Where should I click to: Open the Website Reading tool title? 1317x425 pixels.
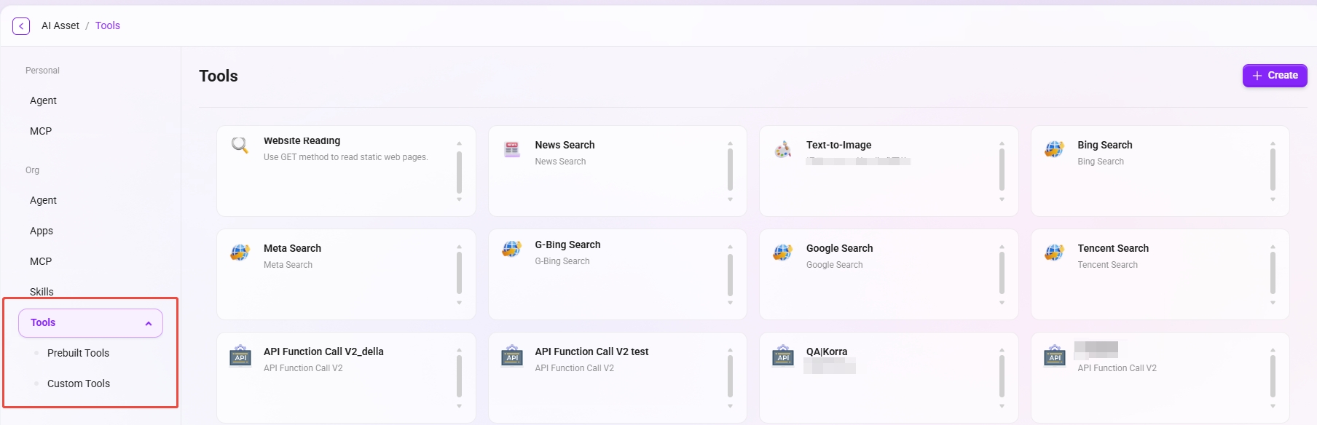[x=302, y=140]
